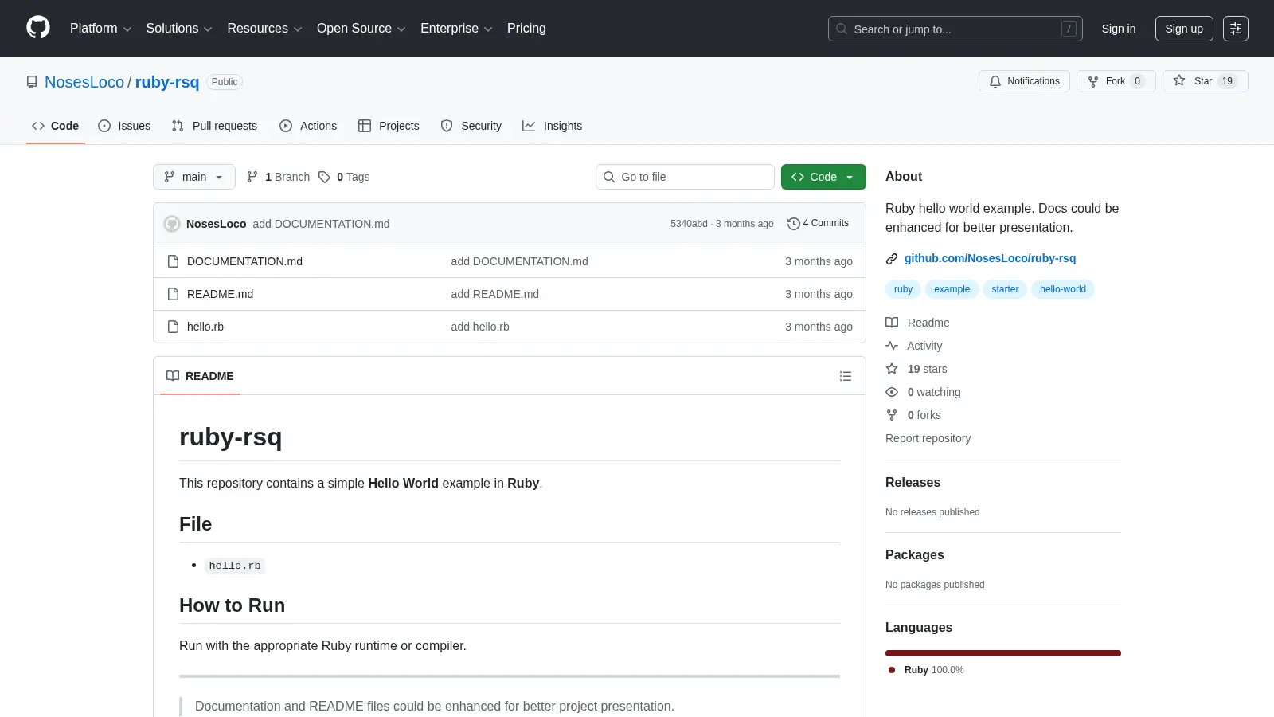Click the magnifier icon in search bar

(x=842, y=29)
